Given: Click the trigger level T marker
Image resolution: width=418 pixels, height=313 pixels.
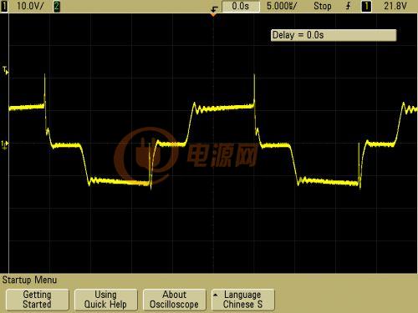Looking at the screenshot, I should [6, 70].
